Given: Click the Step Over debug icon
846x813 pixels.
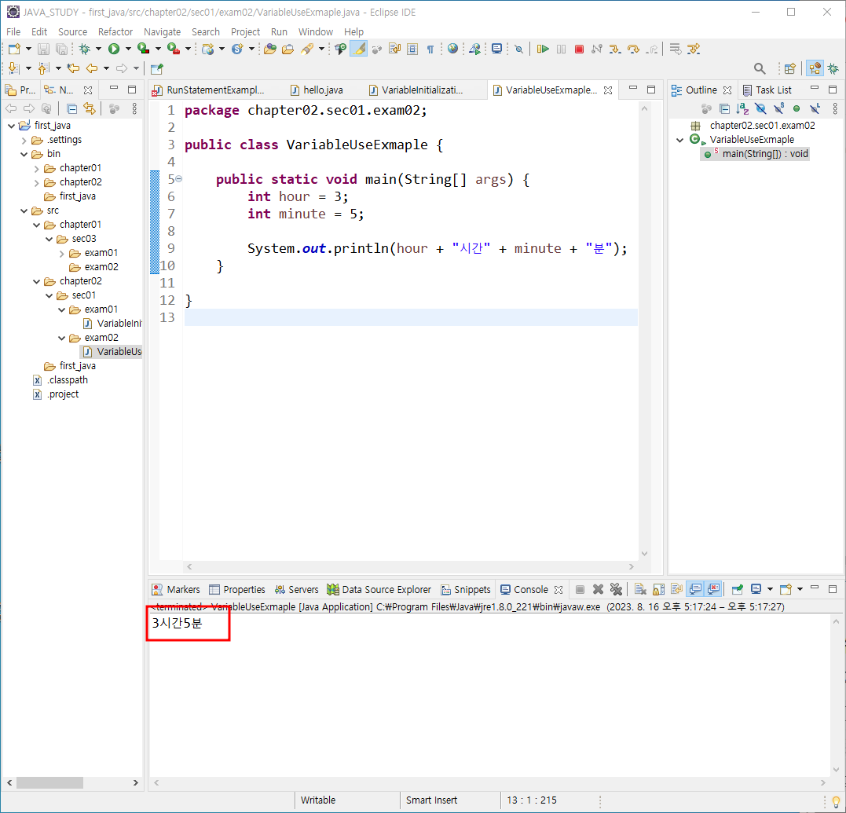Looking at the screenshot, I should coord(633,49).
